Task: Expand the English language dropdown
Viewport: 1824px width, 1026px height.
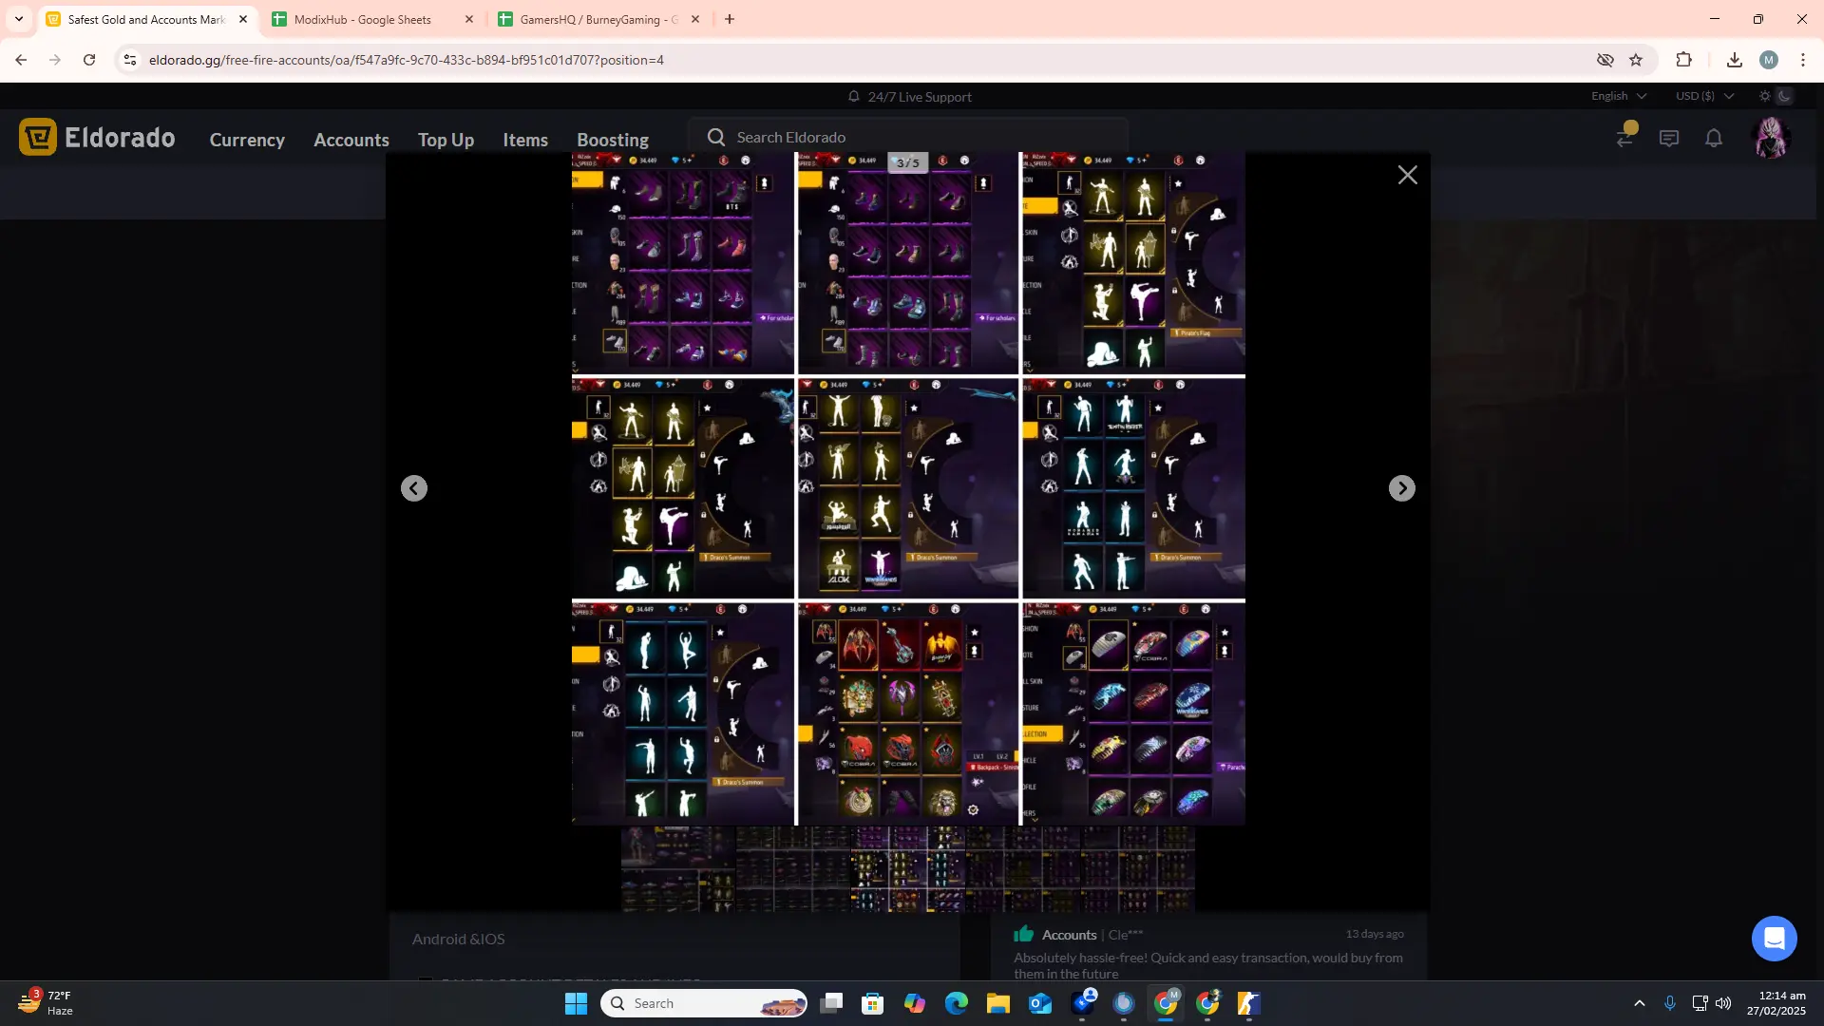Action: [x=1618, y=96]
